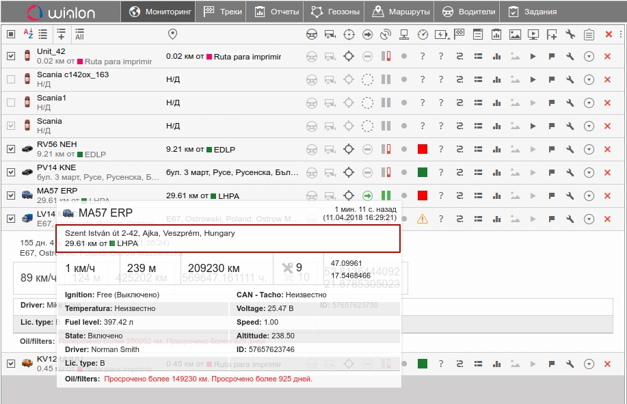Toggle the select-all checkbox in list header
The height and width of the screenshot is (404, 627).
(x=11, y=34)
